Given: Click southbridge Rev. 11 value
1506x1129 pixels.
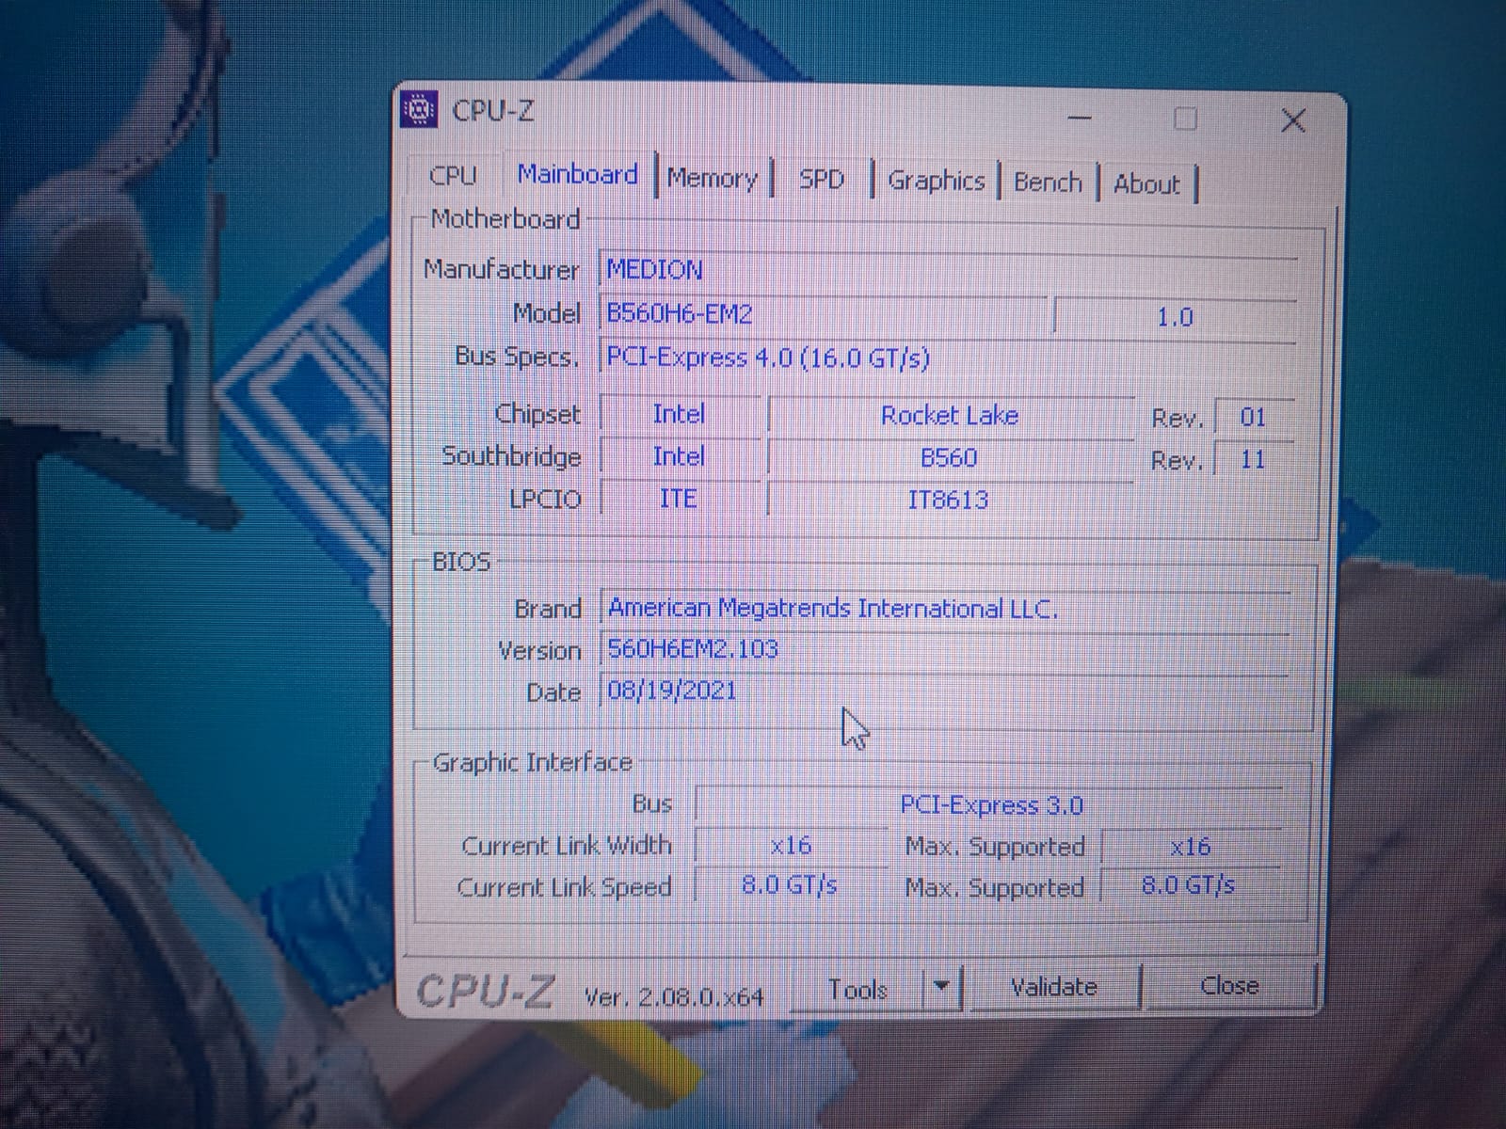Looking at the screenshot, I should [1253, 460].
